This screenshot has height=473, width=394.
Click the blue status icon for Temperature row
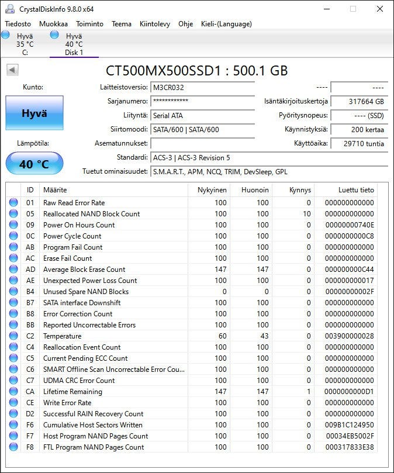[x=13, y=336]
